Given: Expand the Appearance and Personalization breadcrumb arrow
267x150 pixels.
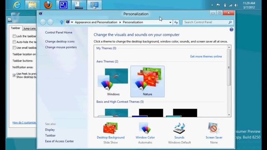Looking at the screenshot, I should pyautogui.click(x=120, y=22).
